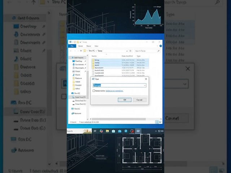Switch to the Home ribbon tab
Image resolution: width=231 pixels, height=173 pixels.
pyautogui.click(x=80, y=46)
